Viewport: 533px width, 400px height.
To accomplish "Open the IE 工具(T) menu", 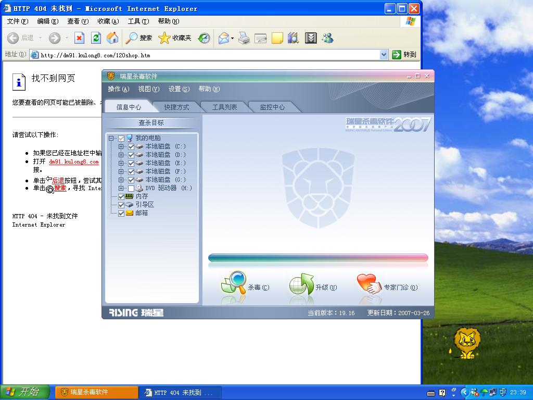I will tap(138, 21).
